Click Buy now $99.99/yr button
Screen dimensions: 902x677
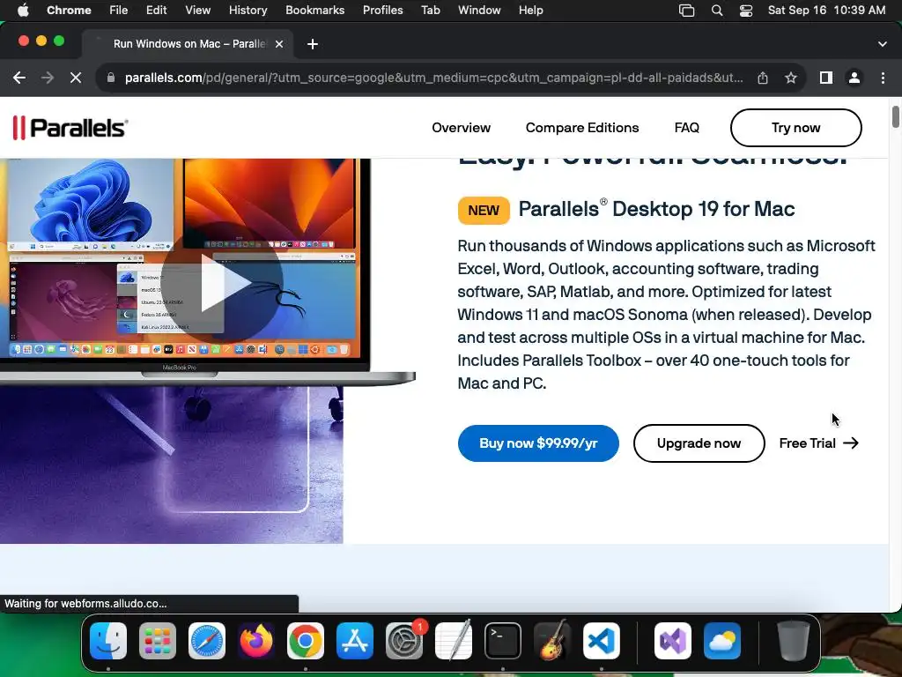(538, 443)
